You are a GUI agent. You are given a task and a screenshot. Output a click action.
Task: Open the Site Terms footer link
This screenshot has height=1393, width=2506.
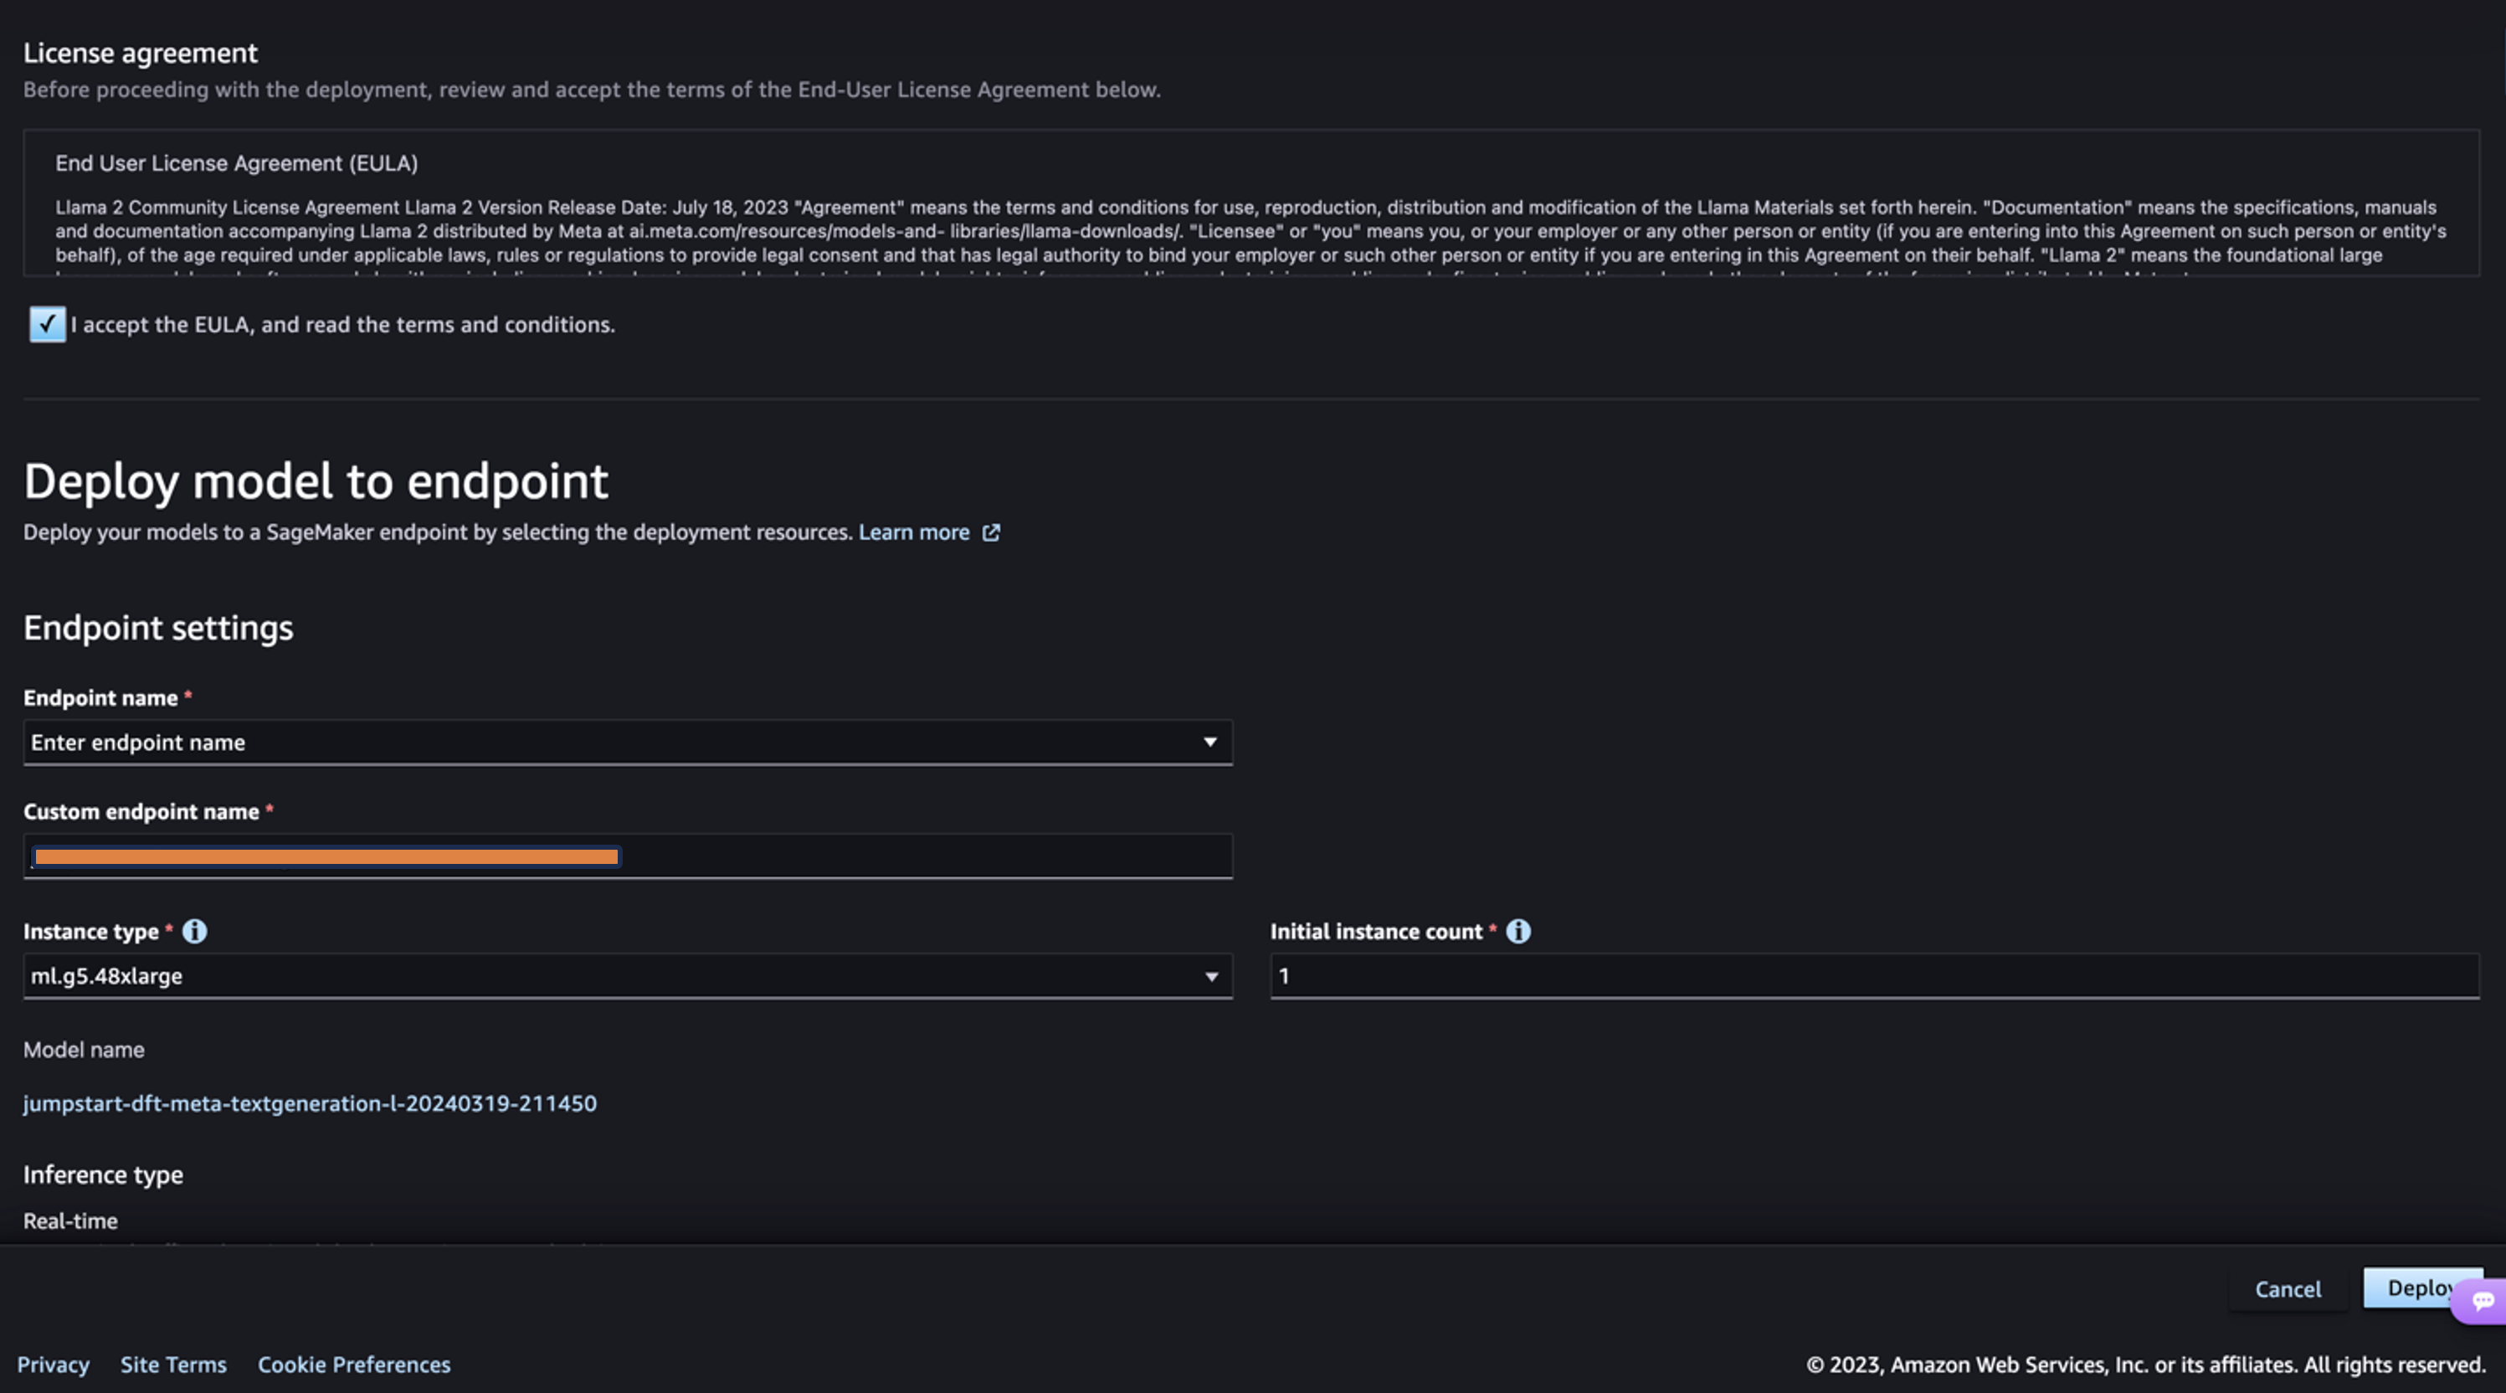coord(173,1364)
